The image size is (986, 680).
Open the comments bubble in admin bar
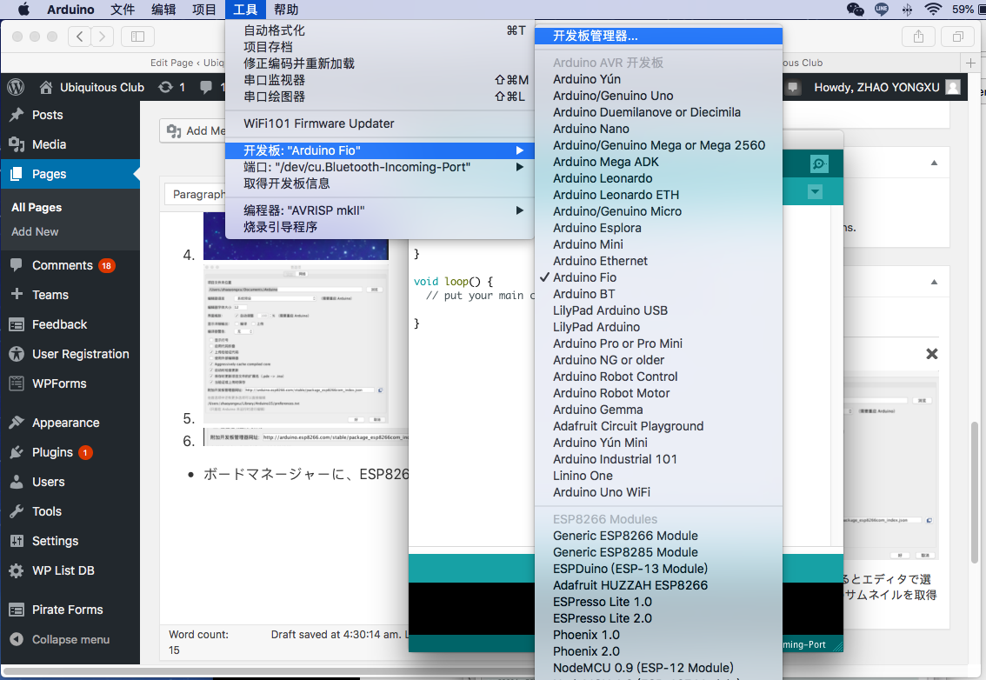click(x=206, y=88)
